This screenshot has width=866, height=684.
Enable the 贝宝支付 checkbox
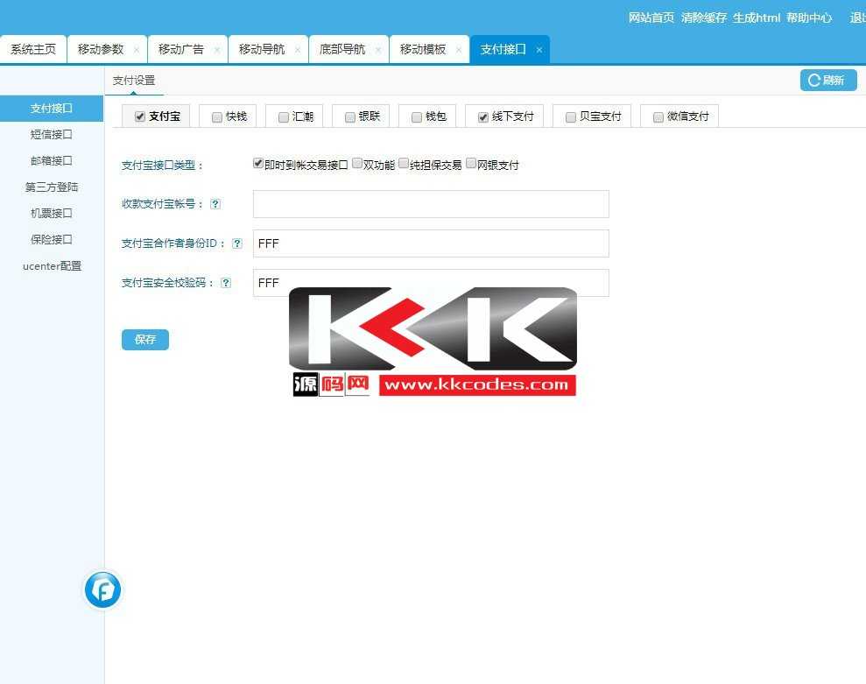click(x=571, y=117)
